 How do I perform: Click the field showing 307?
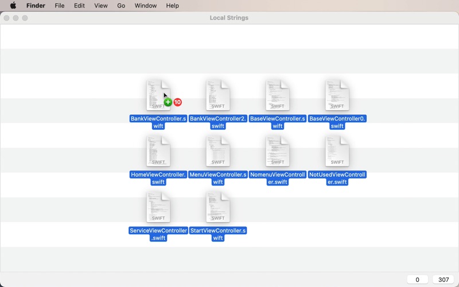pyautogui.click(x=443, y=280)
